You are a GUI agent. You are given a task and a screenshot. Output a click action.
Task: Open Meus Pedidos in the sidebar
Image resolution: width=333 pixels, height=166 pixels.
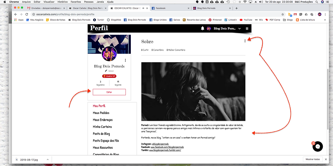click(101, 113)
